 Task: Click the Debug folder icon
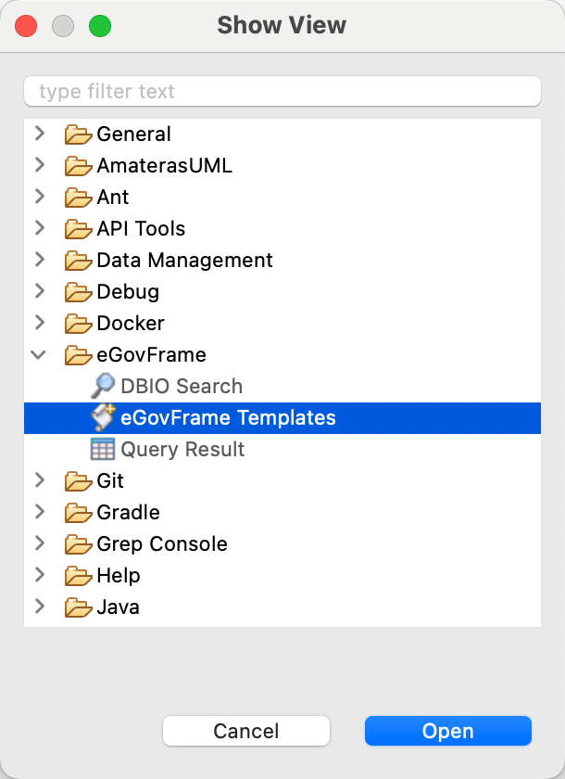[77, 292]
